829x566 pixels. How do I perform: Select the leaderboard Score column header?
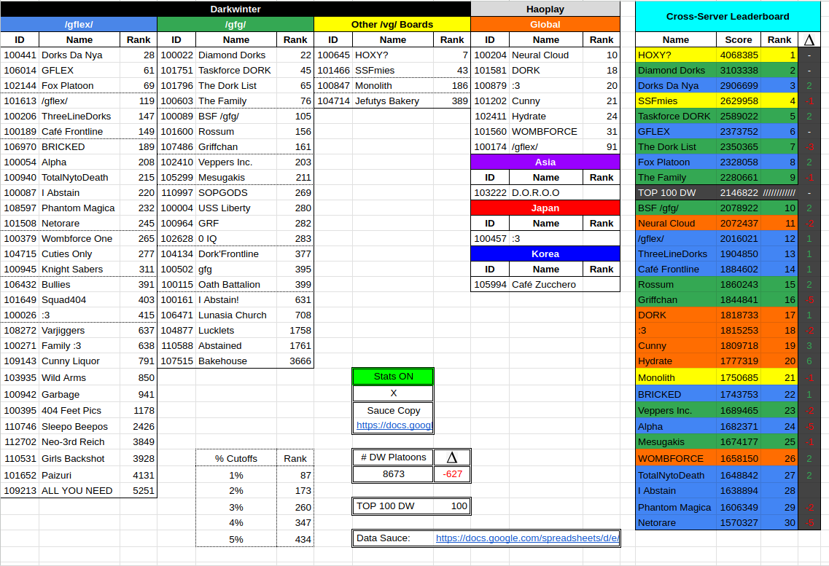739,39
